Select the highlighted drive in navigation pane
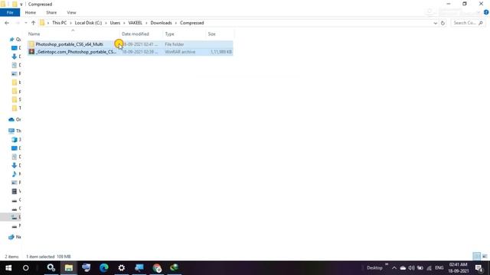The image size is (490, 275). (x=10, y=217)
